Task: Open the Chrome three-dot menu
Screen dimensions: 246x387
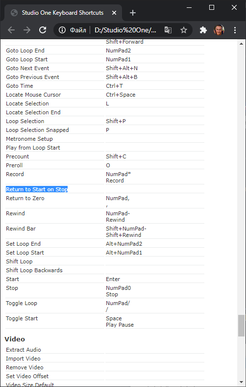Action: click(x=235, y=30)
